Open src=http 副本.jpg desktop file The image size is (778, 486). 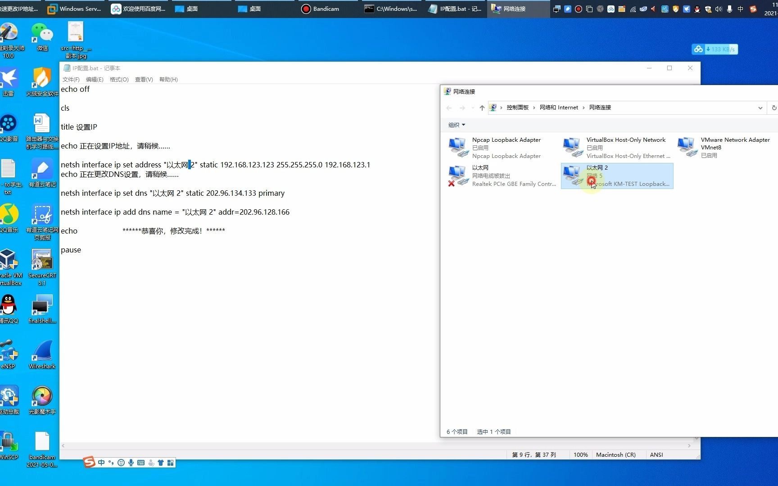76,40
